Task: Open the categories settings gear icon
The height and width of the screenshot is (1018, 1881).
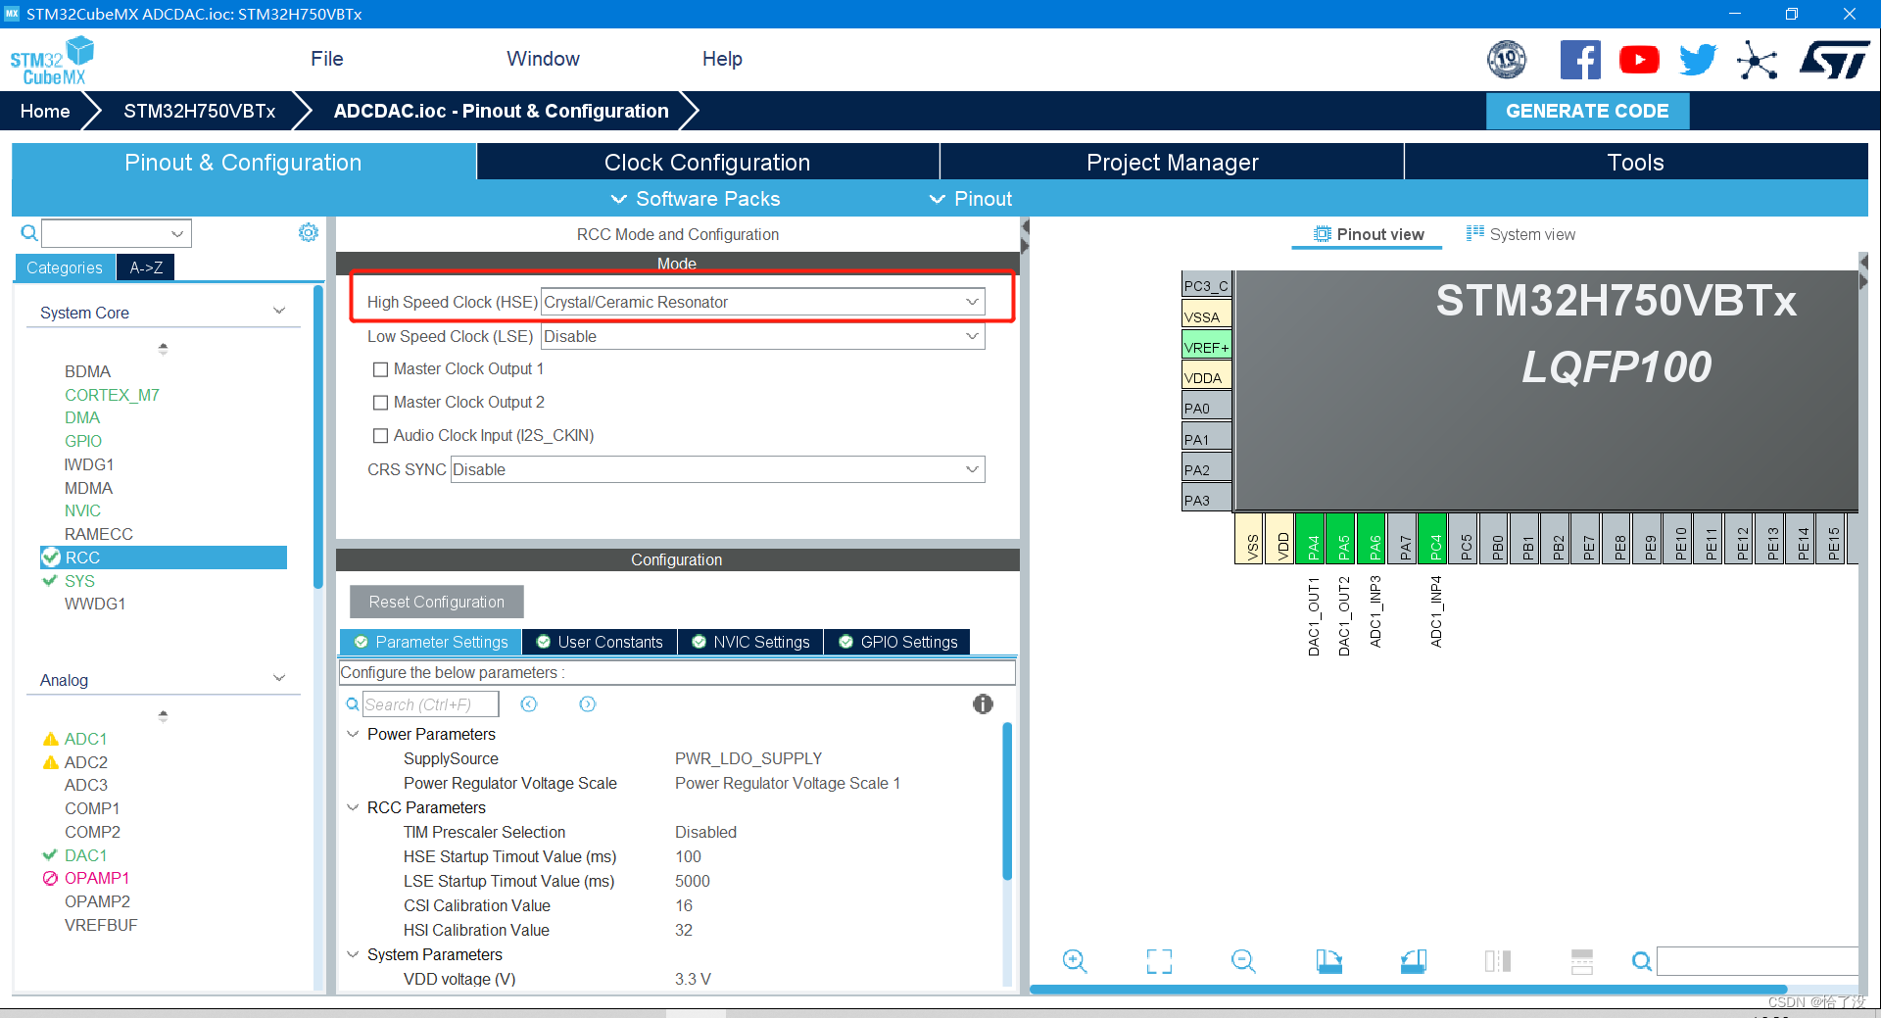Action: [x=308, y=232]
